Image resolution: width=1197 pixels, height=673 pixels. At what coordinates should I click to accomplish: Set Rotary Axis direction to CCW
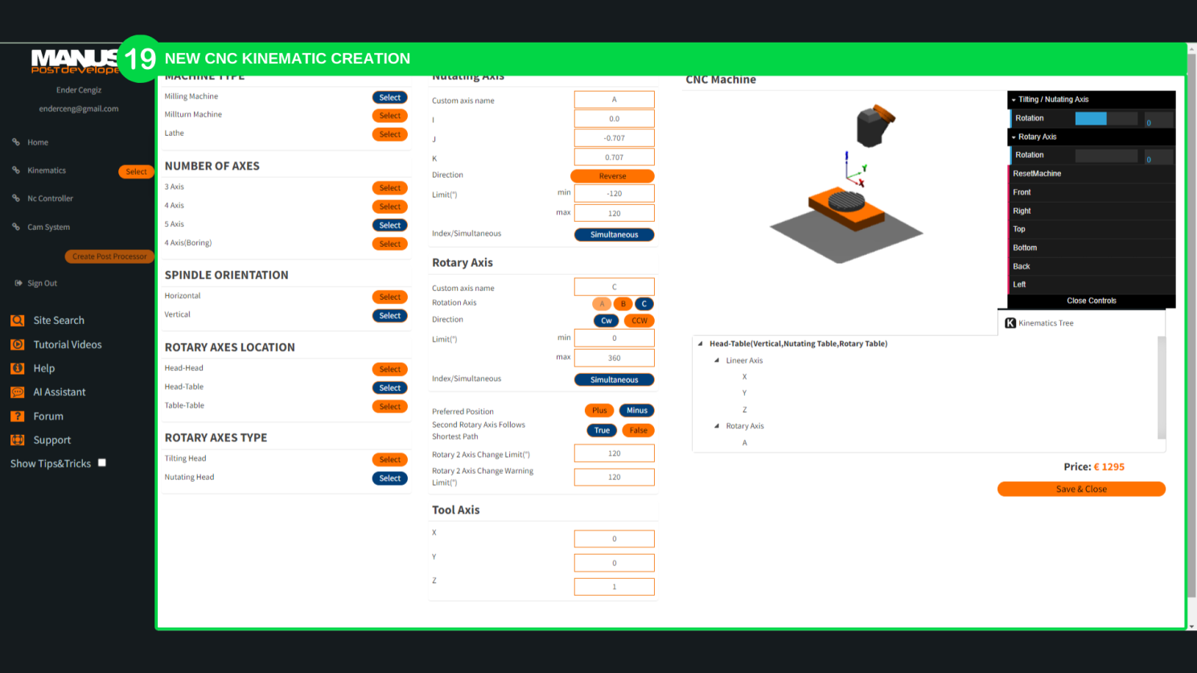pos(639,321)
